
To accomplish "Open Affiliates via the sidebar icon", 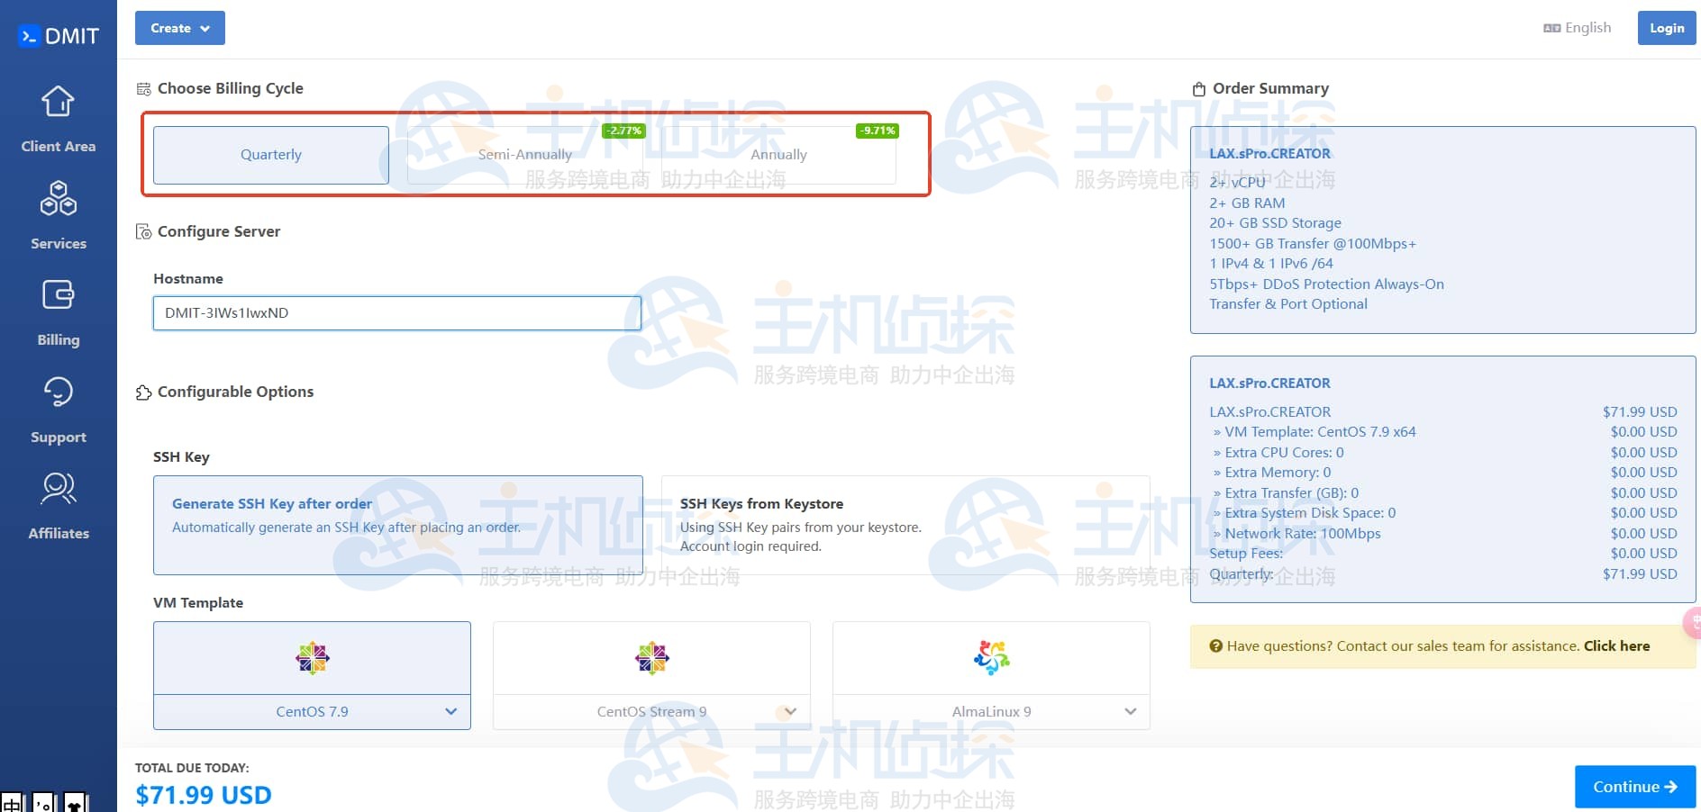I will click(58, 504).
